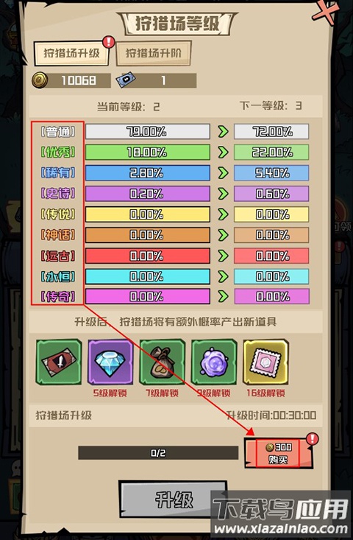Switch to the 狩猎场升级 tab
Image resolution: width=353 pixels, height=540 pixels.
71,53
